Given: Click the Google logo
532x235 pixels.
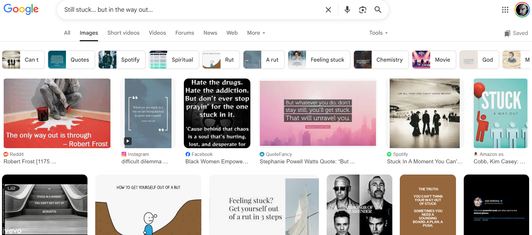Looking at the screenshot, I should [x=21, y=9].
